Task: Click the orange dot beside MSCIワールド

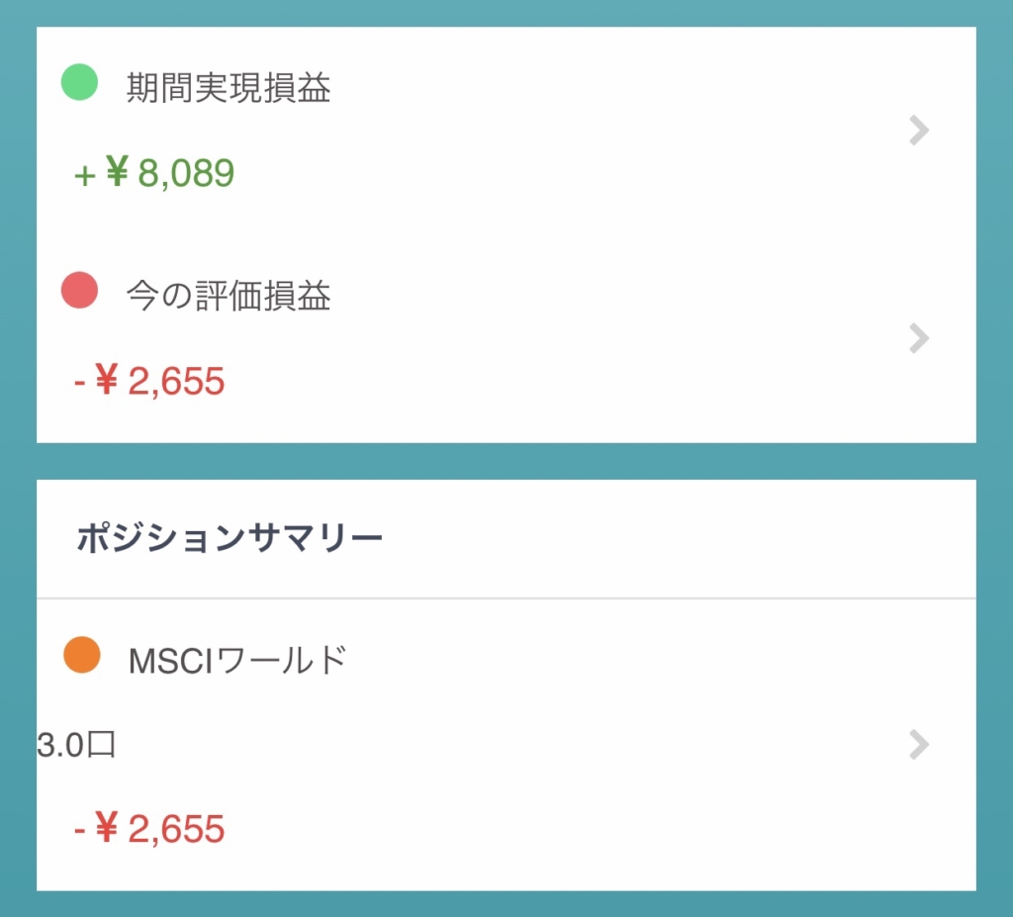Action: pyautogui.click(x=82, y=655)
